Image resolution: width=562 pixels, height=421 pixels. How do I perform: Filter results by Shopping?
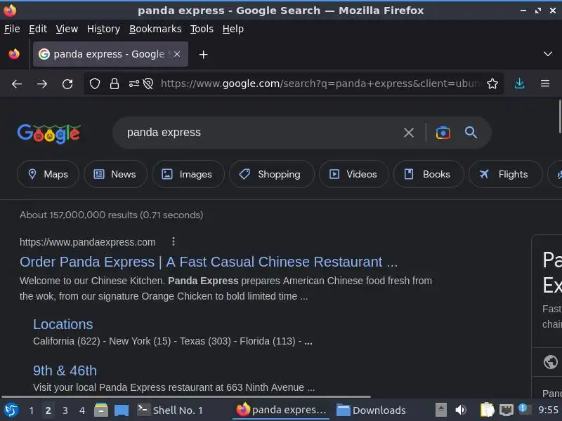(x=272, y=174)
